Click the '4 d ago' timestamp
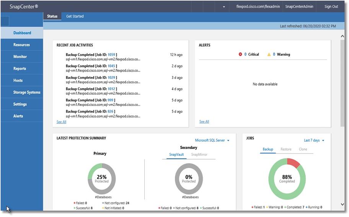Image resolution: width=349 pixels, height=217 pixels. click(177, 89)
